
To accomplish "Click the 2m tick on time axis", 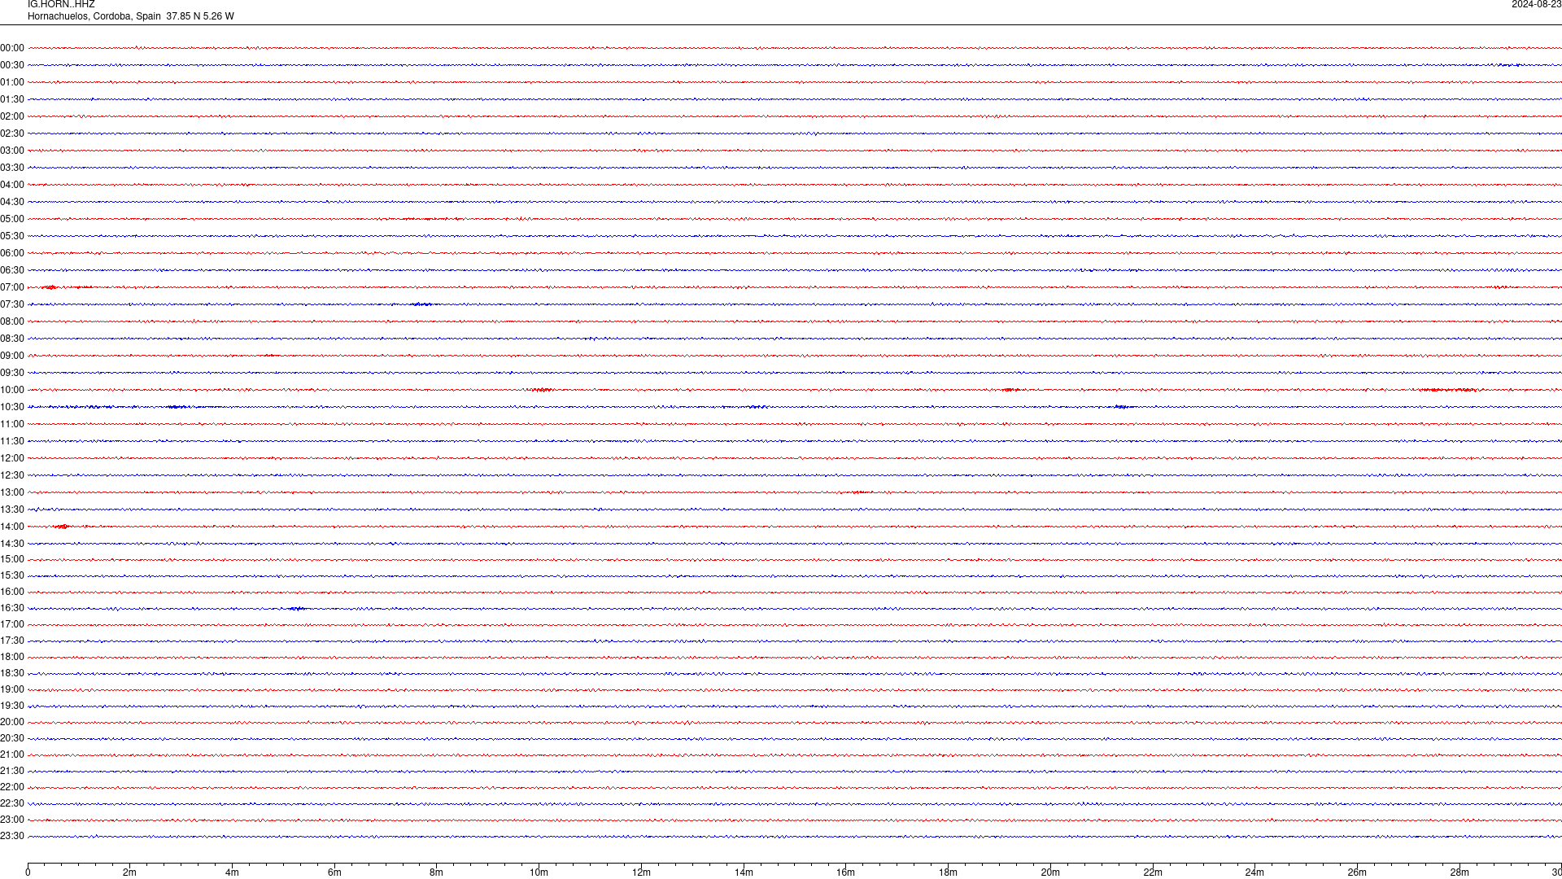I will pyautogui.click(x=130, y=872).
